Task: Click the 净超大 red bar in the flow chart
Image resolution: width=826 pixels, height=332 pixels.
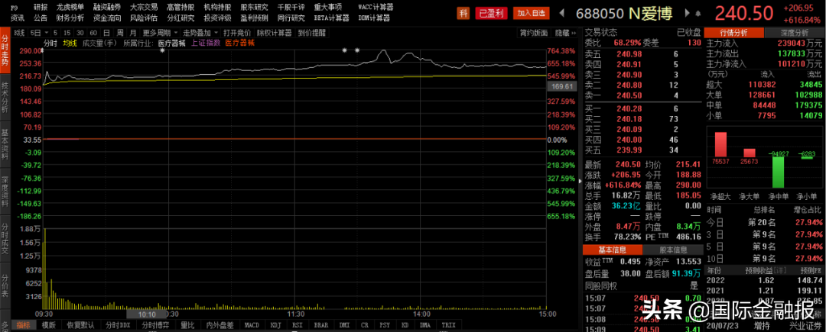Action: click(720, 146)
